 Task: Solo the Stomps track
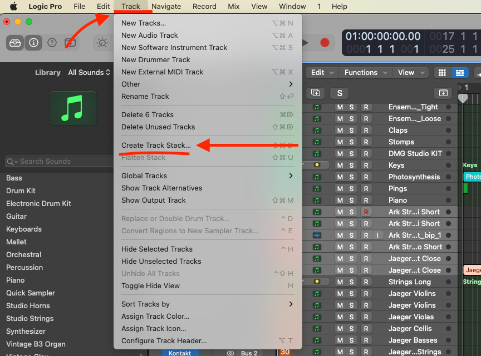click(x=351, y=142)
